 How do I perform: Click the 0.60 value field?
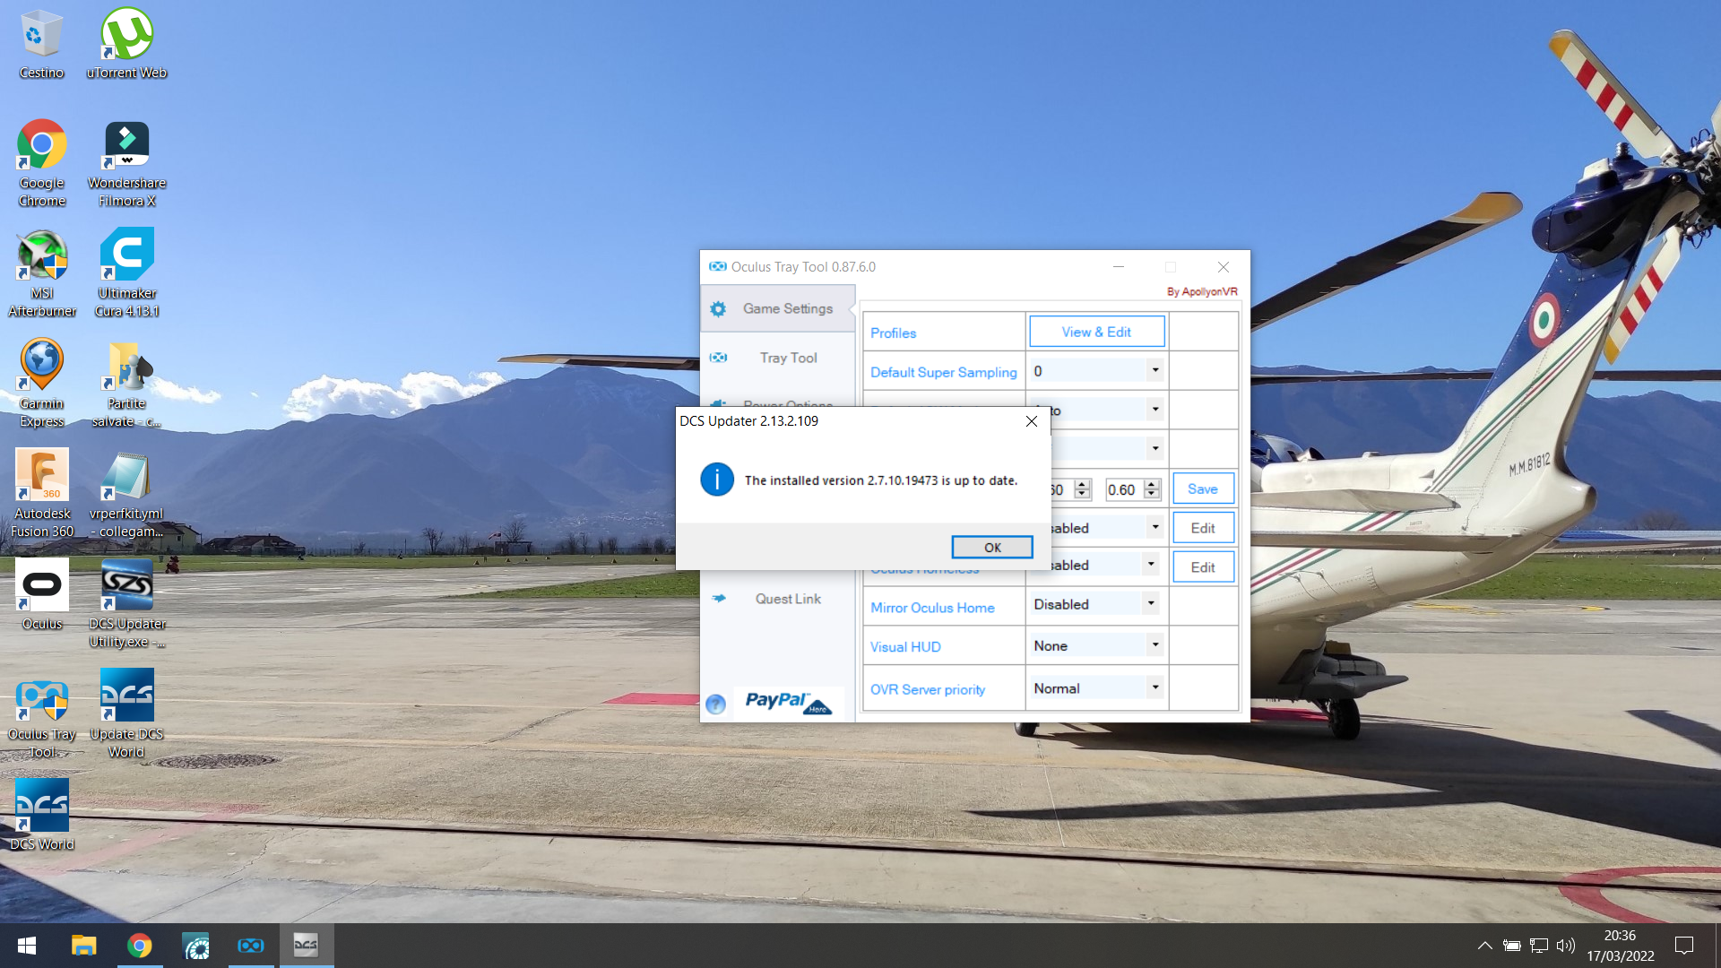click(1124, 489)
